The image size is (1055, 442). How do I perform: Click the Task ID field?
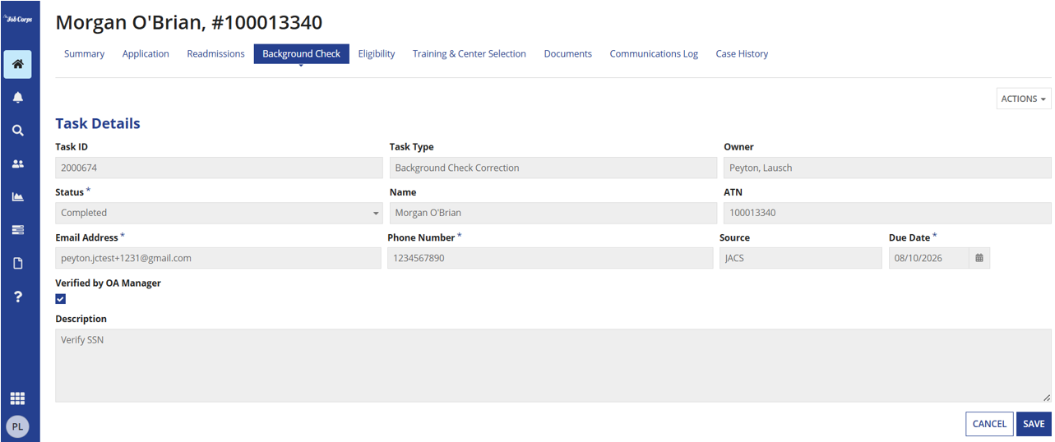click(219, 168)
